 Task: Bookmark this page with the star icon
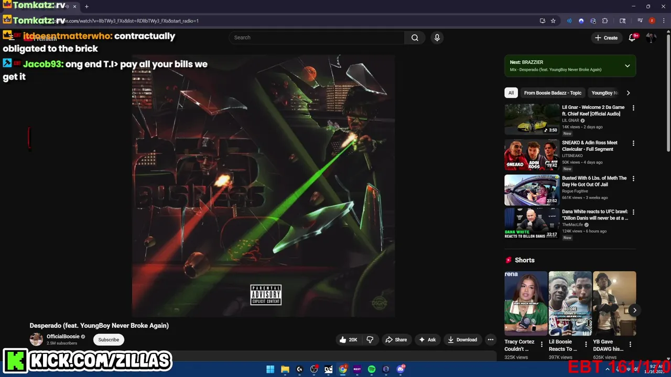coord(553,21)
